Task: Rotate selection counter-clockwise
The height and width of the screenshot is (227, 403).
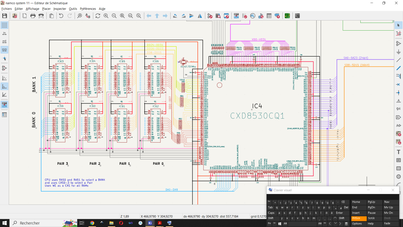Action: point(175,16)
